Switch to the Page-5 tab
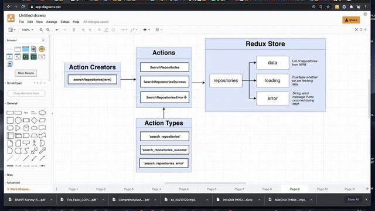Image resolution: width=375 pixels, height=211 pixels. [184, 189]
